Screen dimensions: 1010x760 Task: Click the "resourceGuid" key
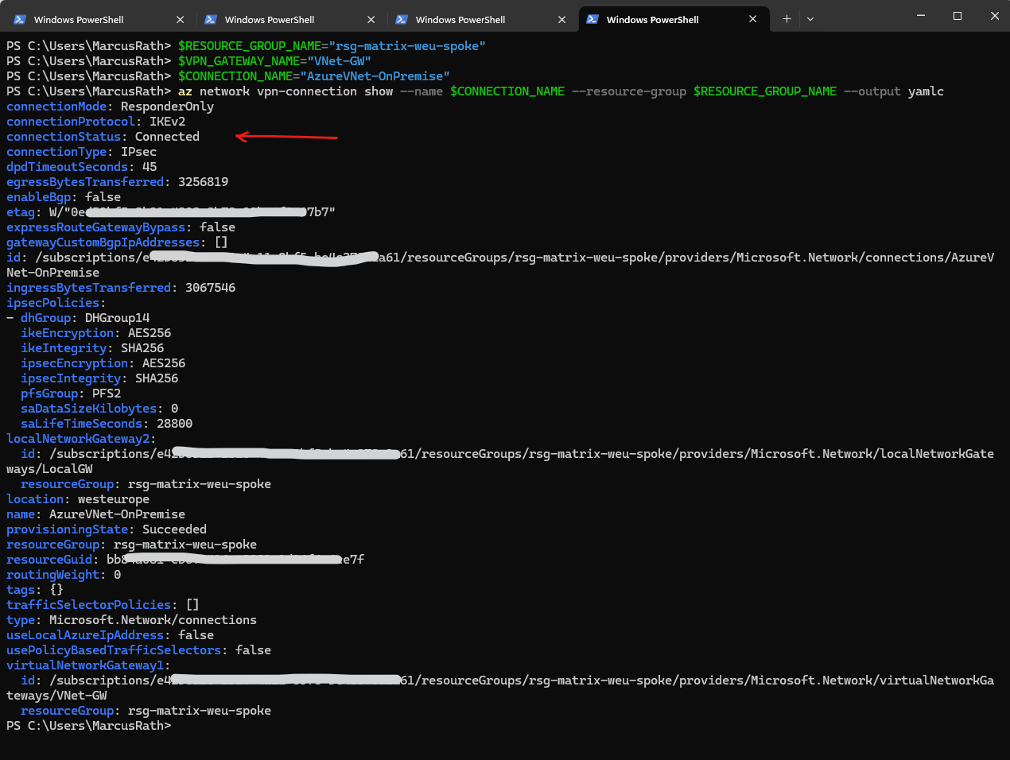pos(49,560)
